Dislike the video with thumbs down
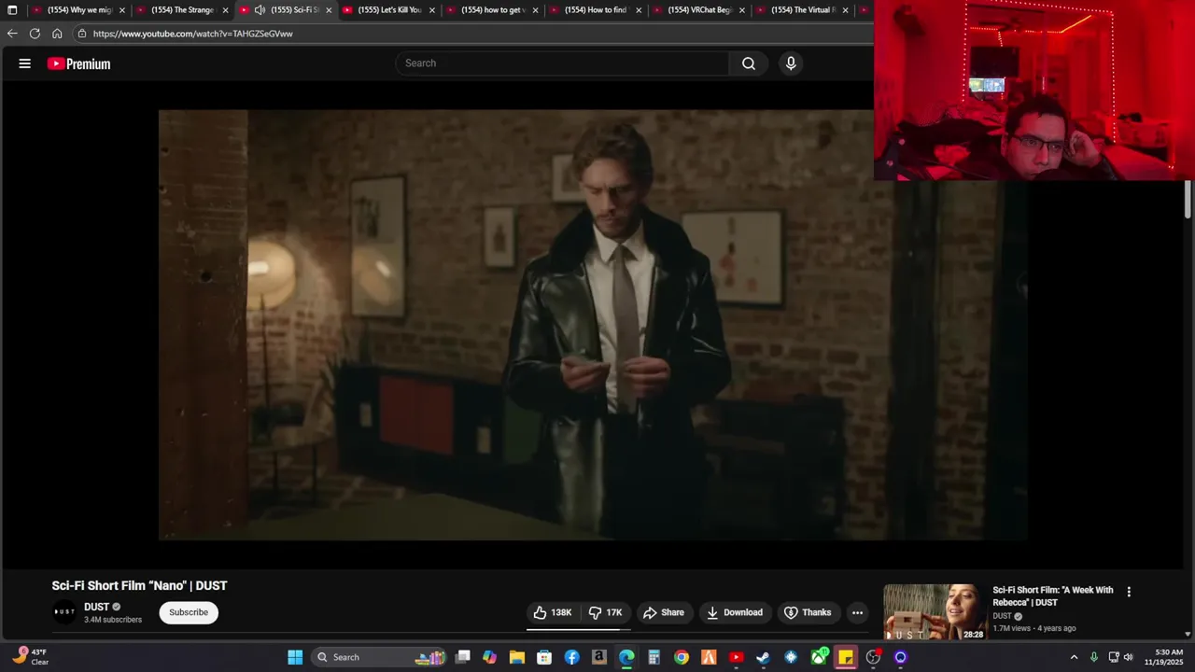1195x672 pixels. pyautogui.click(x=606, y=612)
